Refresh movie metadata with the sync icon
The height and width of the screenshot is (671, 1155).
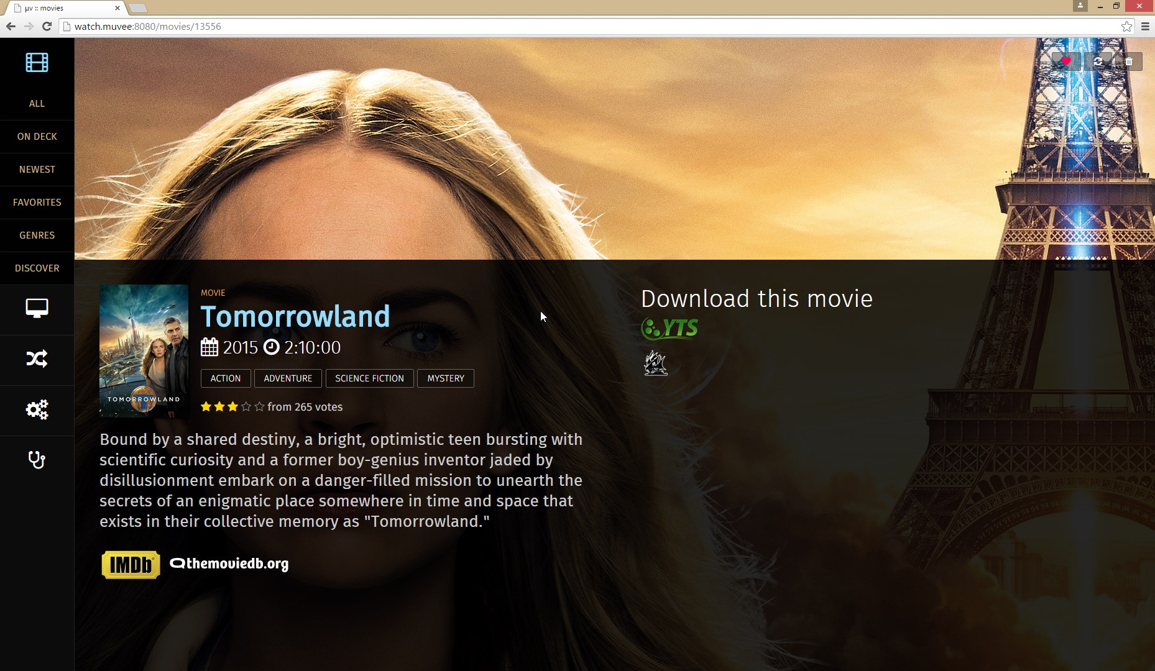[x=1098, y=61]
